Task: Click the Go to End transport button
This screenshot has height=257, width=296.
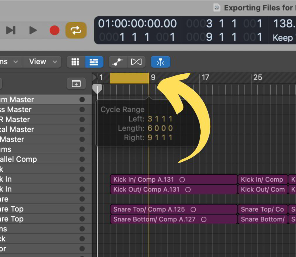Action: coord(11,30)
